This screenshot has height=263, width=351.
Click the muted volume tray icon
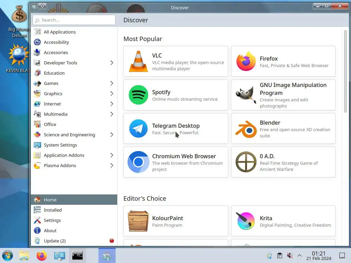tap(290, 255)
